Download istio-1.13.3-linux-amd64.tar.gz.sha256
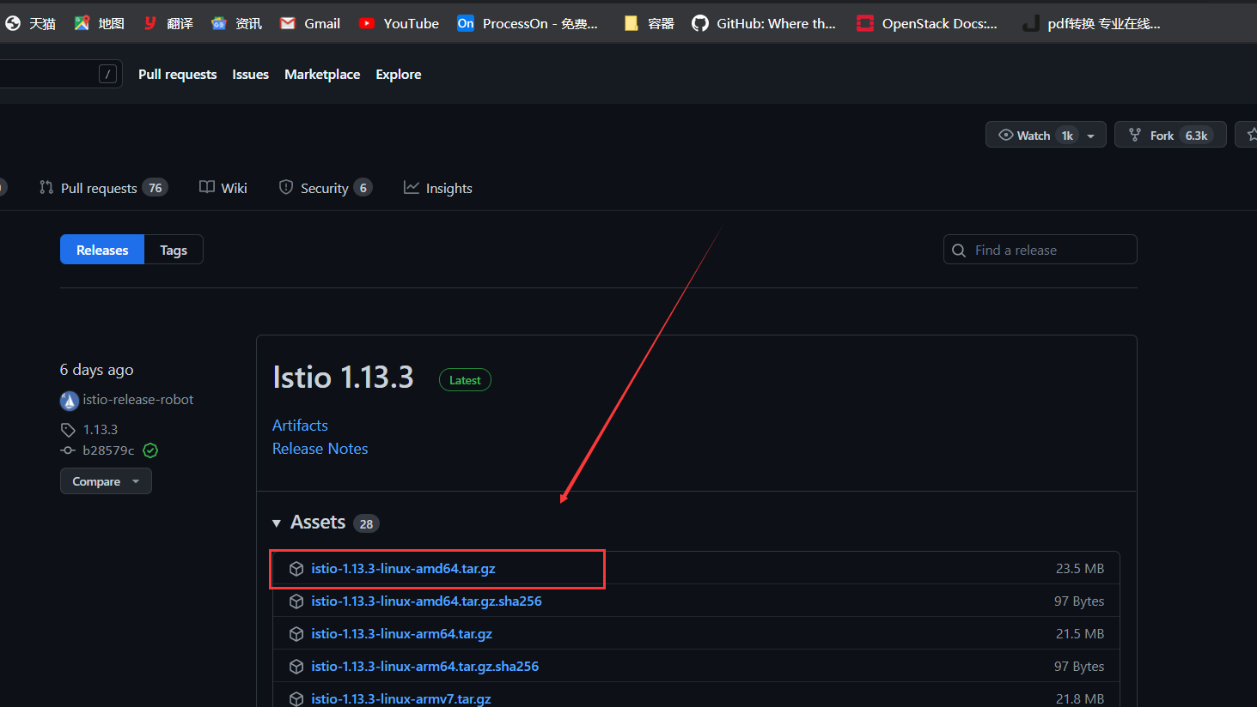This screenshot has height=707, width=1257. coord(426,601)
